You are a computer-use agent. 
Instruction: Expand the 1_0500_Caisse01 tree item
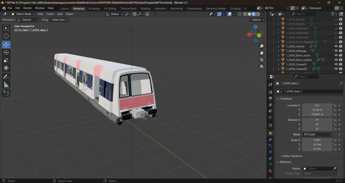point(278,64)
